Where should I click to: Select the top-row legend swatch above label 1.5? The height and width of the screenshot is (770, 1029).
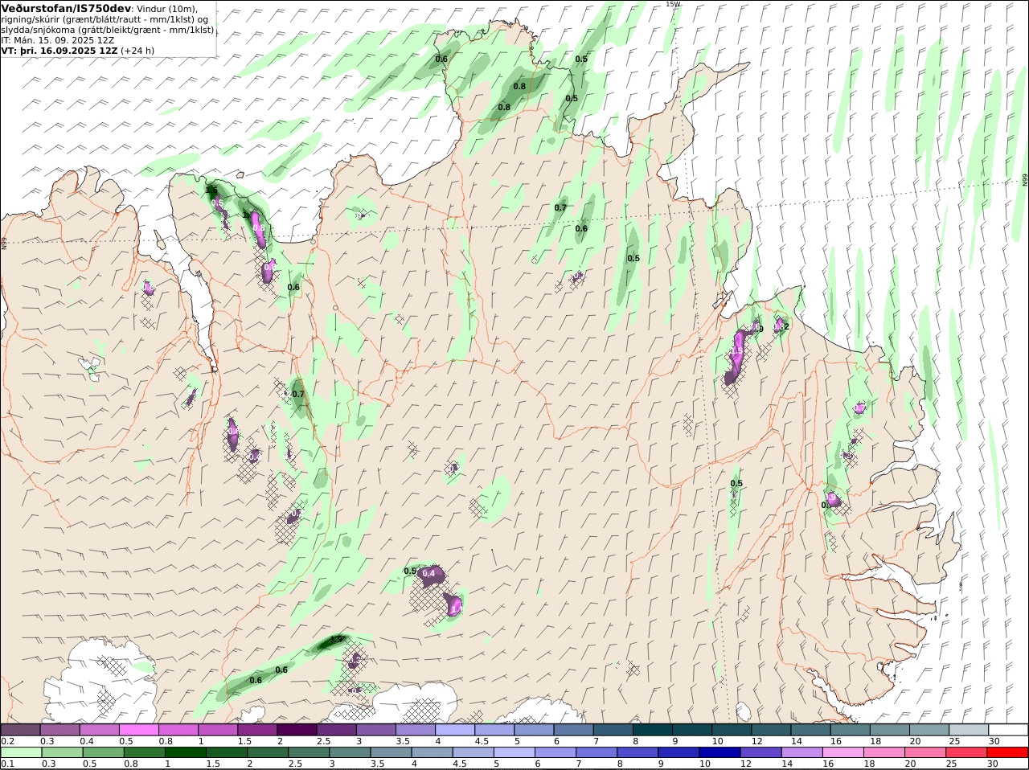pos(257,729)
